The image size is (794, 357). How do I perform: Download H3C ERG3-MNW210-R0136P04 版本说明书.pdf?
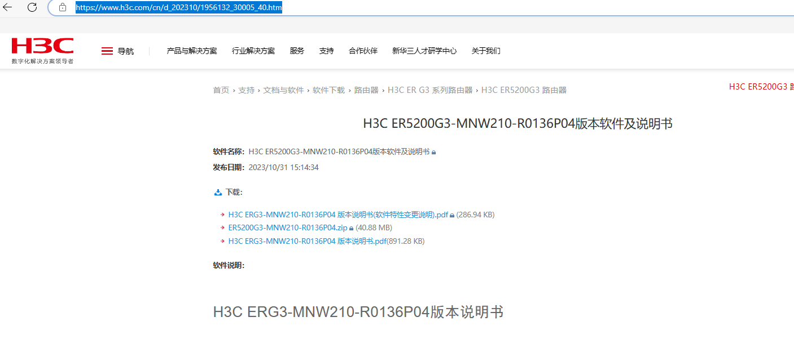(307, 241)
